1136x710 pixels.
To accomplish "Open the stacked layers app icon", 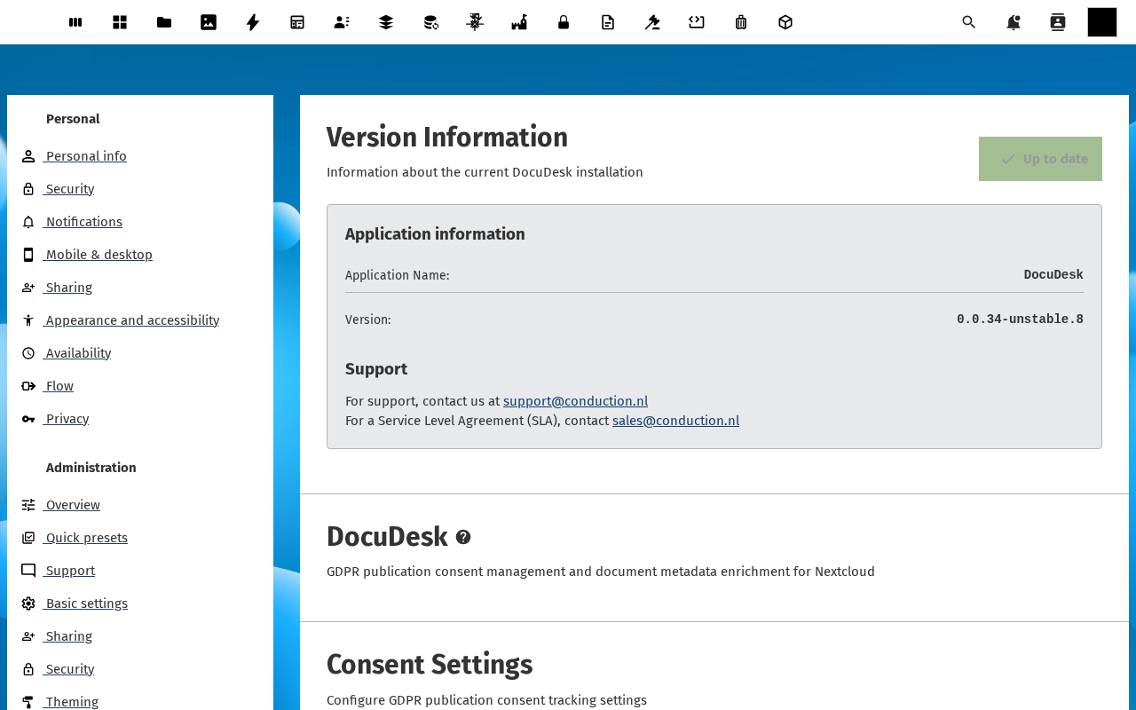I will (386, 22).
